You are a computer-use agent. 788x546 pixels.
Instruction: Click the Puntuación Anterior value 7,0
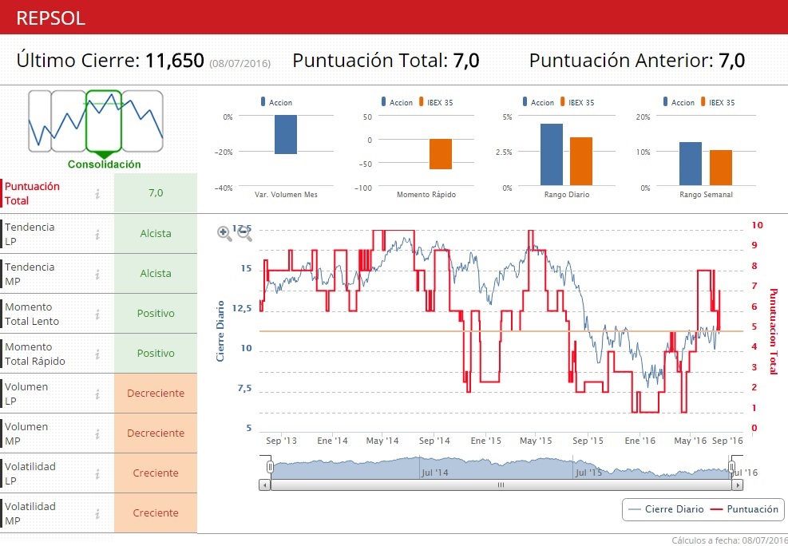(x=731, y=61)
